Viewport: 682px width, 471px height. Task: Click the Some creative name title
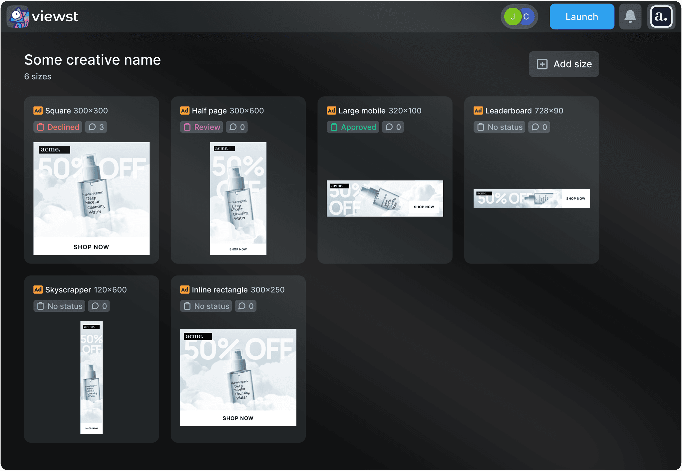93,60
